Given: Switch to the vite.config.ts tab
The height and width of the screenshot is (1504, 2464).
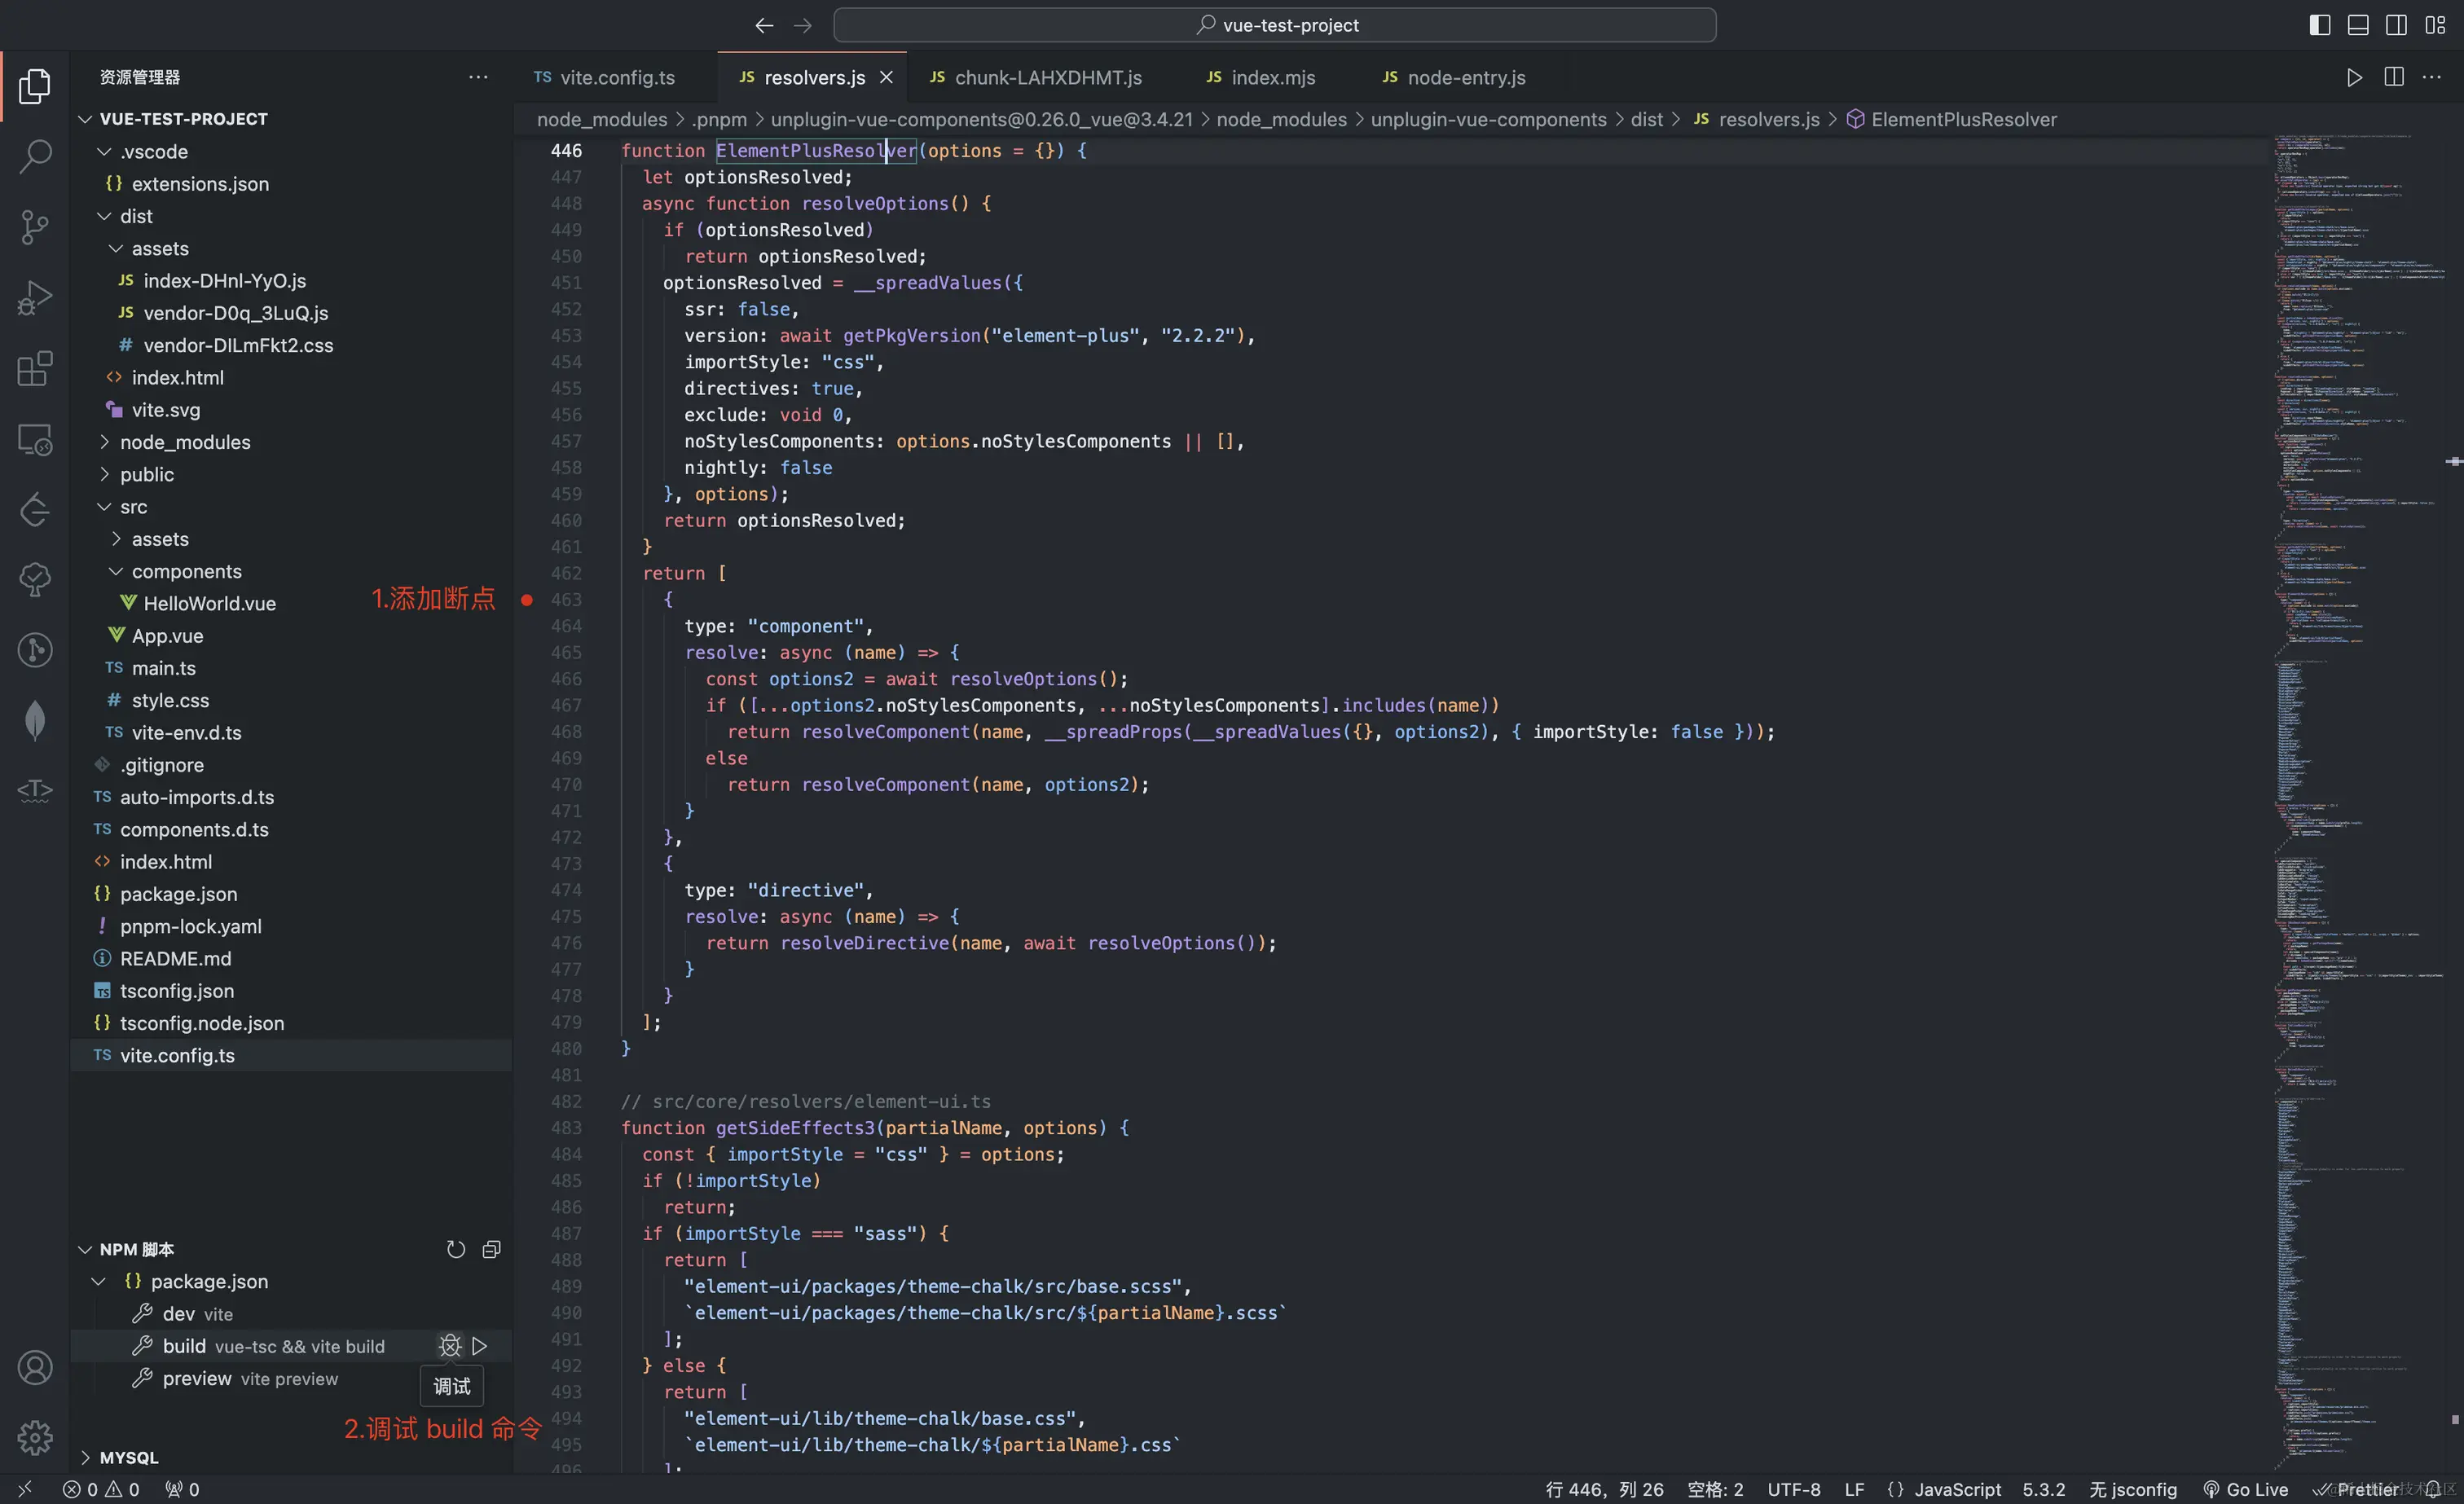Looking at the screenshot, I should [616, 76].
